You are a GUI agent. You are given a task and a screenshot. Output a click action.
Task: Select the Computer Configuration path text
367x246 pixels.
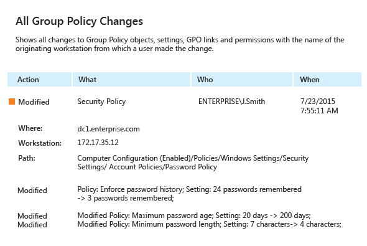click(193, 163)
